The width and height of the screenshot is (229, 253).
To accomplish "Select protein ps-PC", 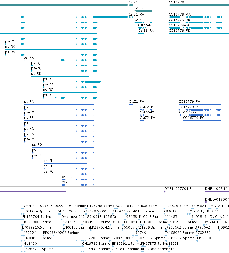I will pyautogui.click(x=48, y=172).
